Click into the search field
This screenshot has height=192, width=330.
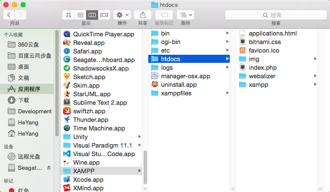[276, 15]
